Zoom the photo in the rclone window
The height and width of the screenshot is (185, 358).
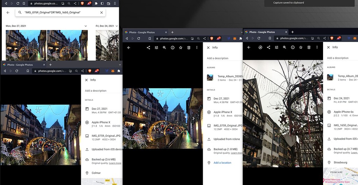click(x=164, y=48)
